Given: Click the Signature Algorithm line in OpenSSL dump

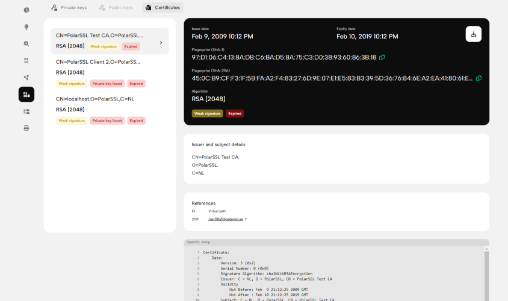Looking at the screenshot, I should tap(266, 273).
